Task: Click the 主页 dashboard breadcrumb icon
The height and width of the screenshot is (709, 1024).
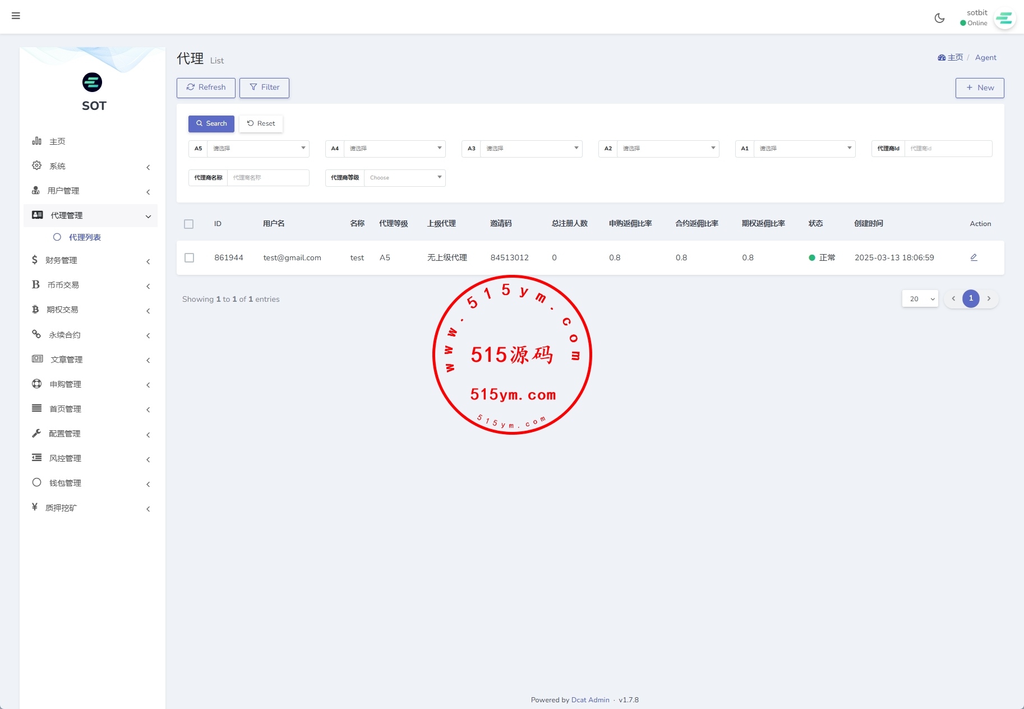Action: click(942, 58)
